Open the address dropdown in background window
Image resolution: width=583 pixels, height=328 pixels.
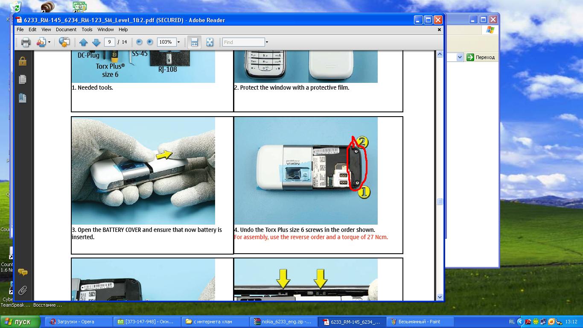[x=460, y=57]
